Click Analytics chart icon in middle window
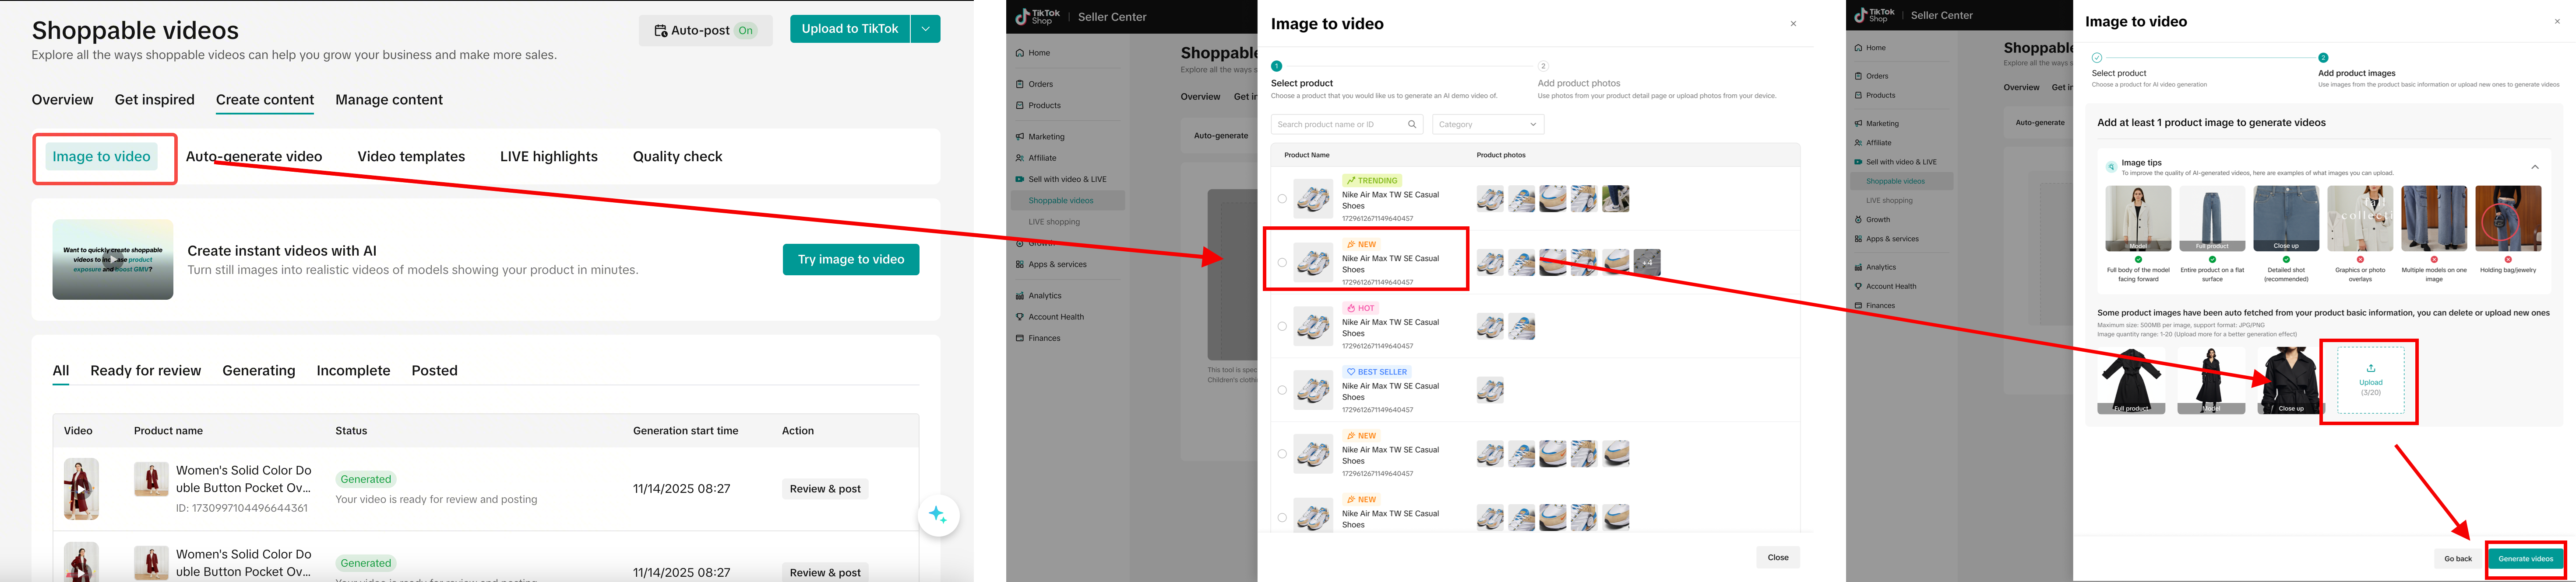The height and width of the screenshot is (582, 2576). pos(1019,295)
